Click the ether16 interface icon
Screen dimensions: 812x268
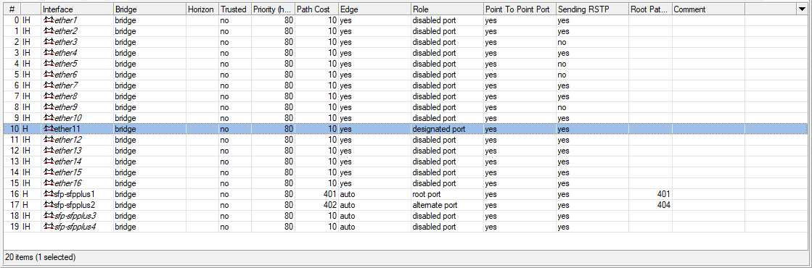tap(48, 183)
